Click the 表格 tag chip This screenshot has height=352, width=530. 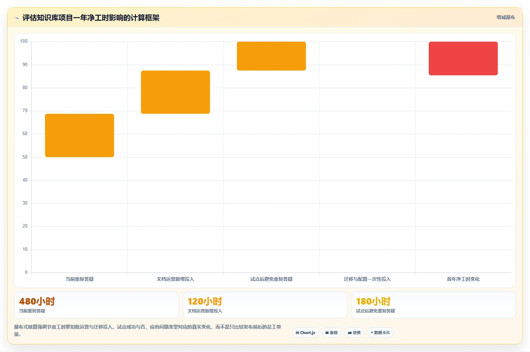click(331, 333)
